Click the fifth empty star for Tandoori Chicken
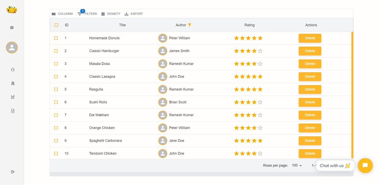This screenshot has width=379, height=185. point(260,153)
